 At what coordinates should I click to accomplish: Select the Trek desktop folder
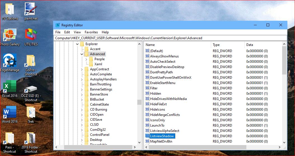31,115
